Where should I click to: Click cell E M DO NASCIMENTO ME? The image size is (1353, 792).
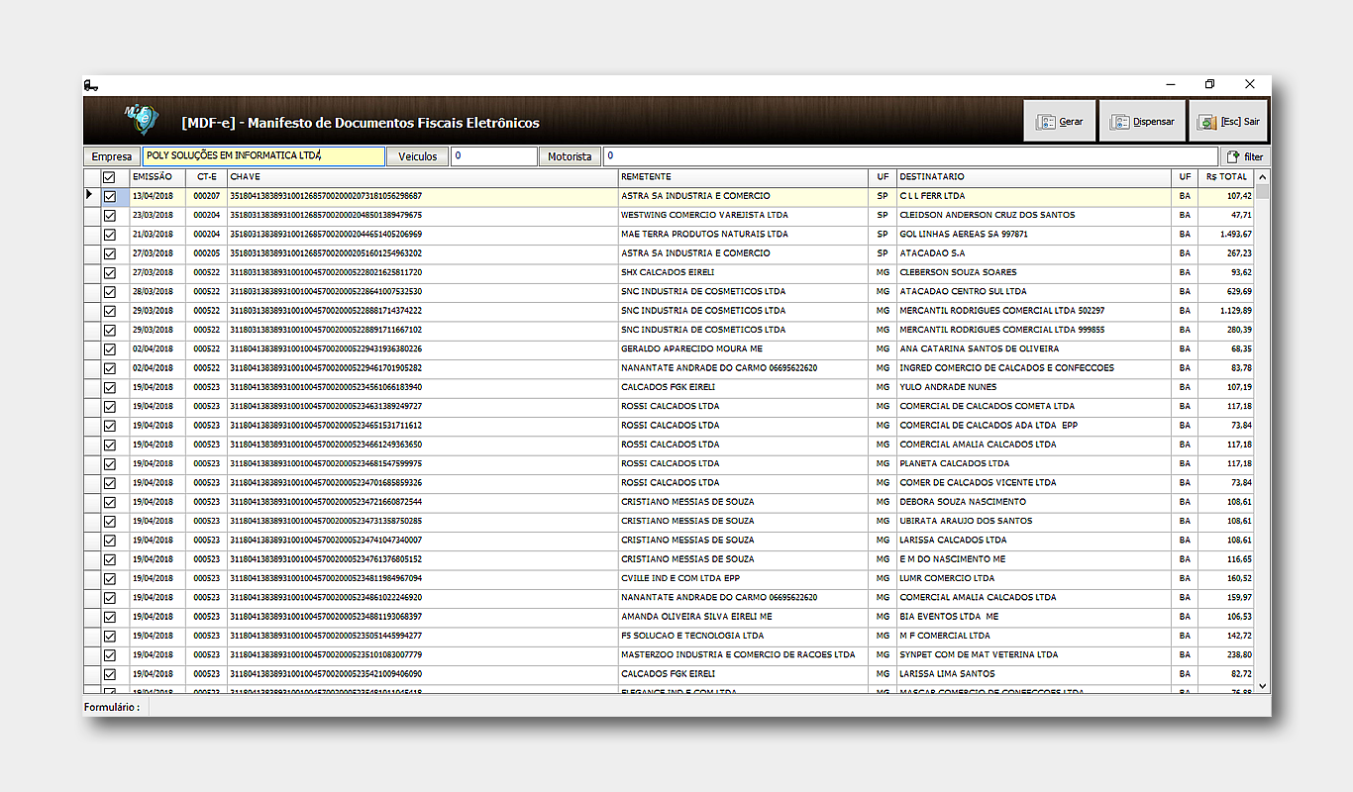[x=1034, y=559]
